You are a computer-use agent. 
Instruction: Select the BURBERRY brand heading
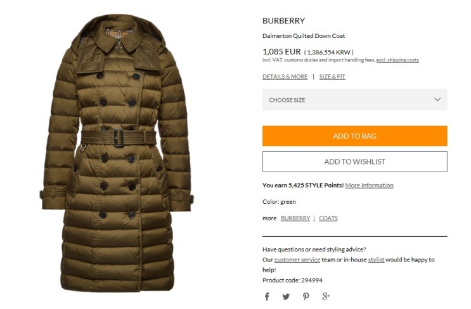click(283, 21)
